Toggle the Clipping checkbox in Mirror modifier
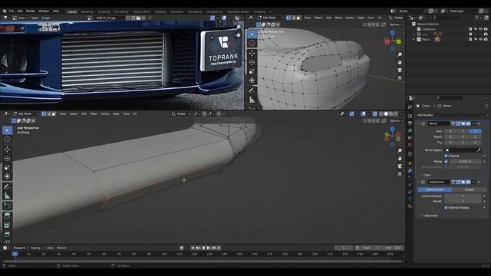This screenshot has width=491, height=276. point(446,156)
